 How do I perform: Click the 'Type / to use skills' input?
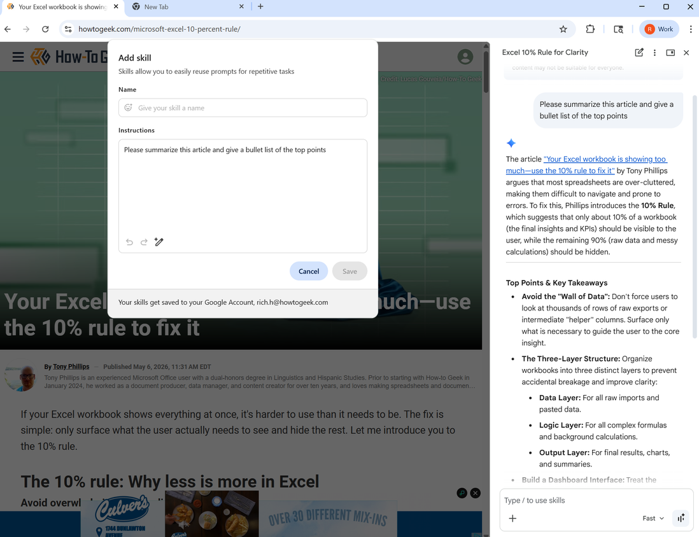pyautogui.click(x=595, y=501)
